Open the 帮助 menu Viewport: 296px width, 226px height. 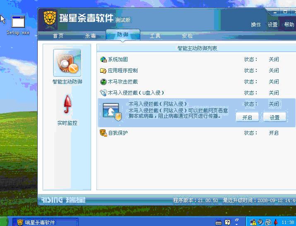pos(289,25)
